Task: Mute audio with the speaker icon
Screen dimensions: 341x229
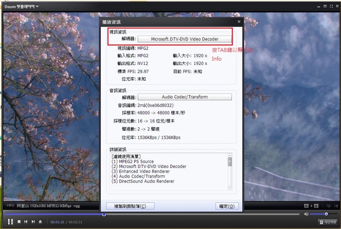Action: pyautogui.click(x=306, y=214)
